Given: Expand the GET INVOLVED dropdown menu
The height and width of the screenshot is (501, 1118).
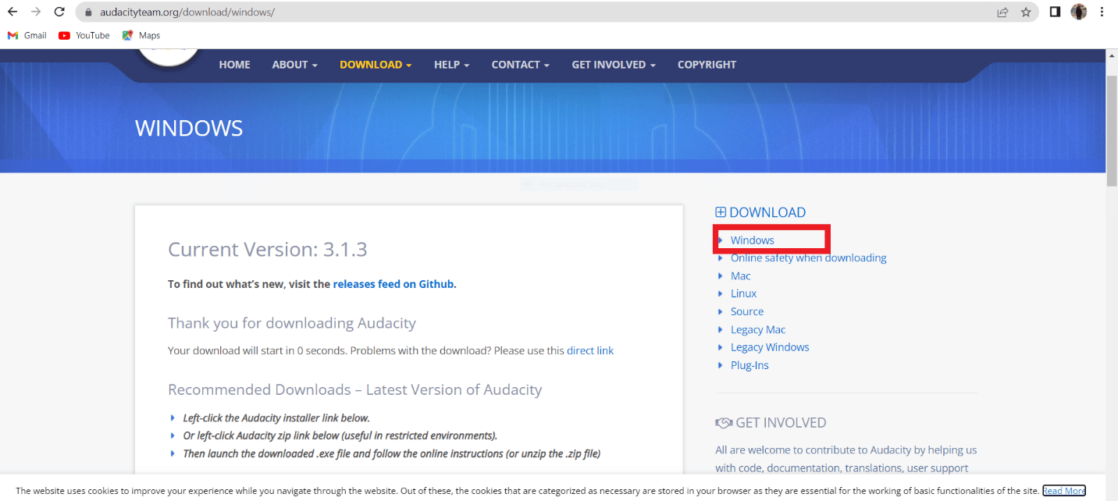Looking at the screenshot, I should (x=614, y=65).
